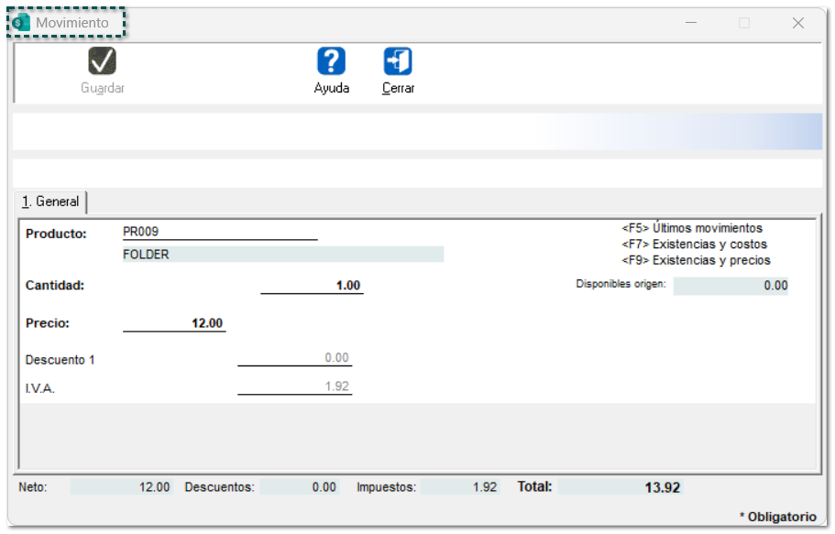Close the Movimiento window
Viewport: 835px width, 534px height.
(797, 23)
